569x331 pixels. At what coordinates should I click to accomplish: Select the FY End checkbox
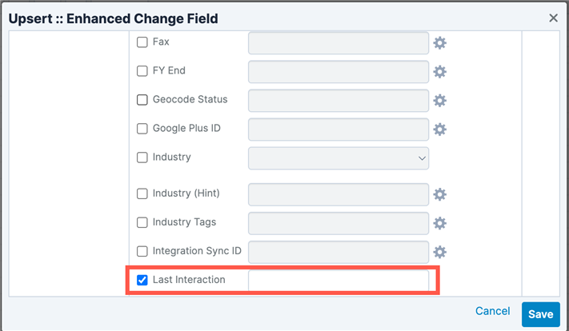142,71
